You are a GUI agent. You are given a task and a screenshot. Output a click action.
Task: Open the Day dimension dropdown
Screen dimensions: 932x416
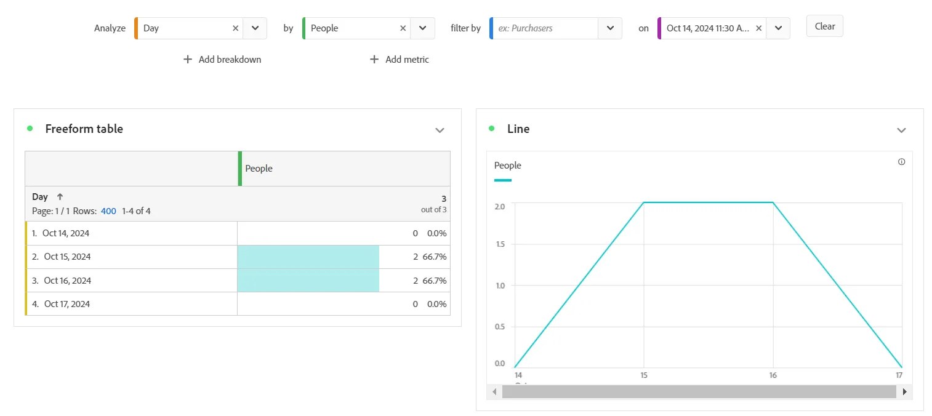(x=255, y=28)
